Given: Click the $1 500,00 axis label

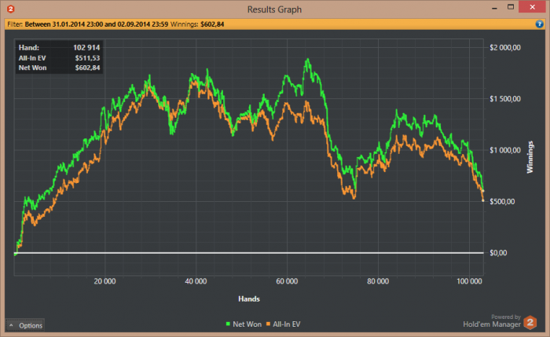Looking at the screenshot, I should [505, 99].
